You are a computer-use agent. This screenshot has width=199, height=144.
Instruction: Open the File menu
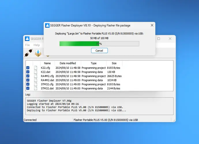pyautogui.click(x=27, y=45)
